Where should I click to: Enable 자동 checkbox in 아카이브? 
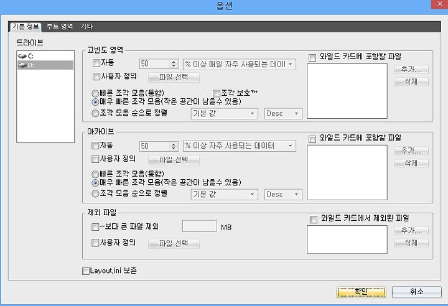[95, 146]
